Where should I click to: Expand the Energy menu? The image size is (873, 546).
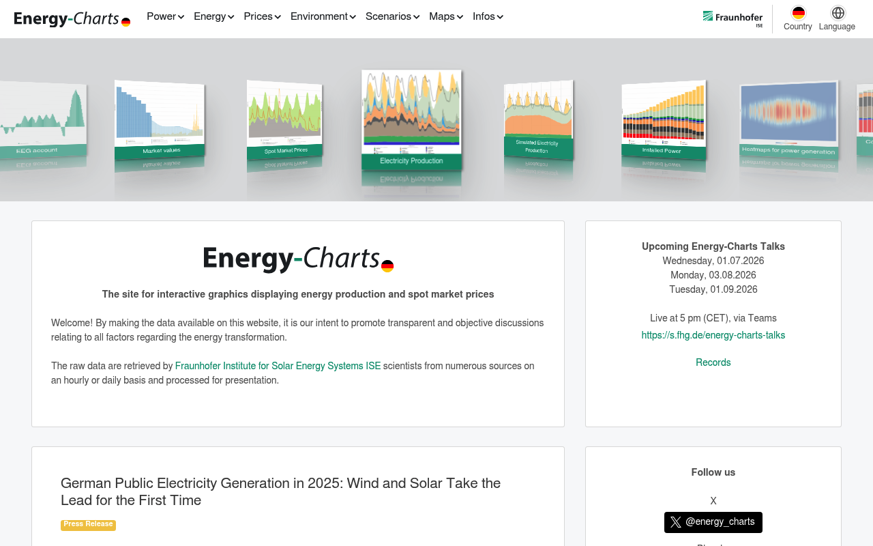pos(213,16)
